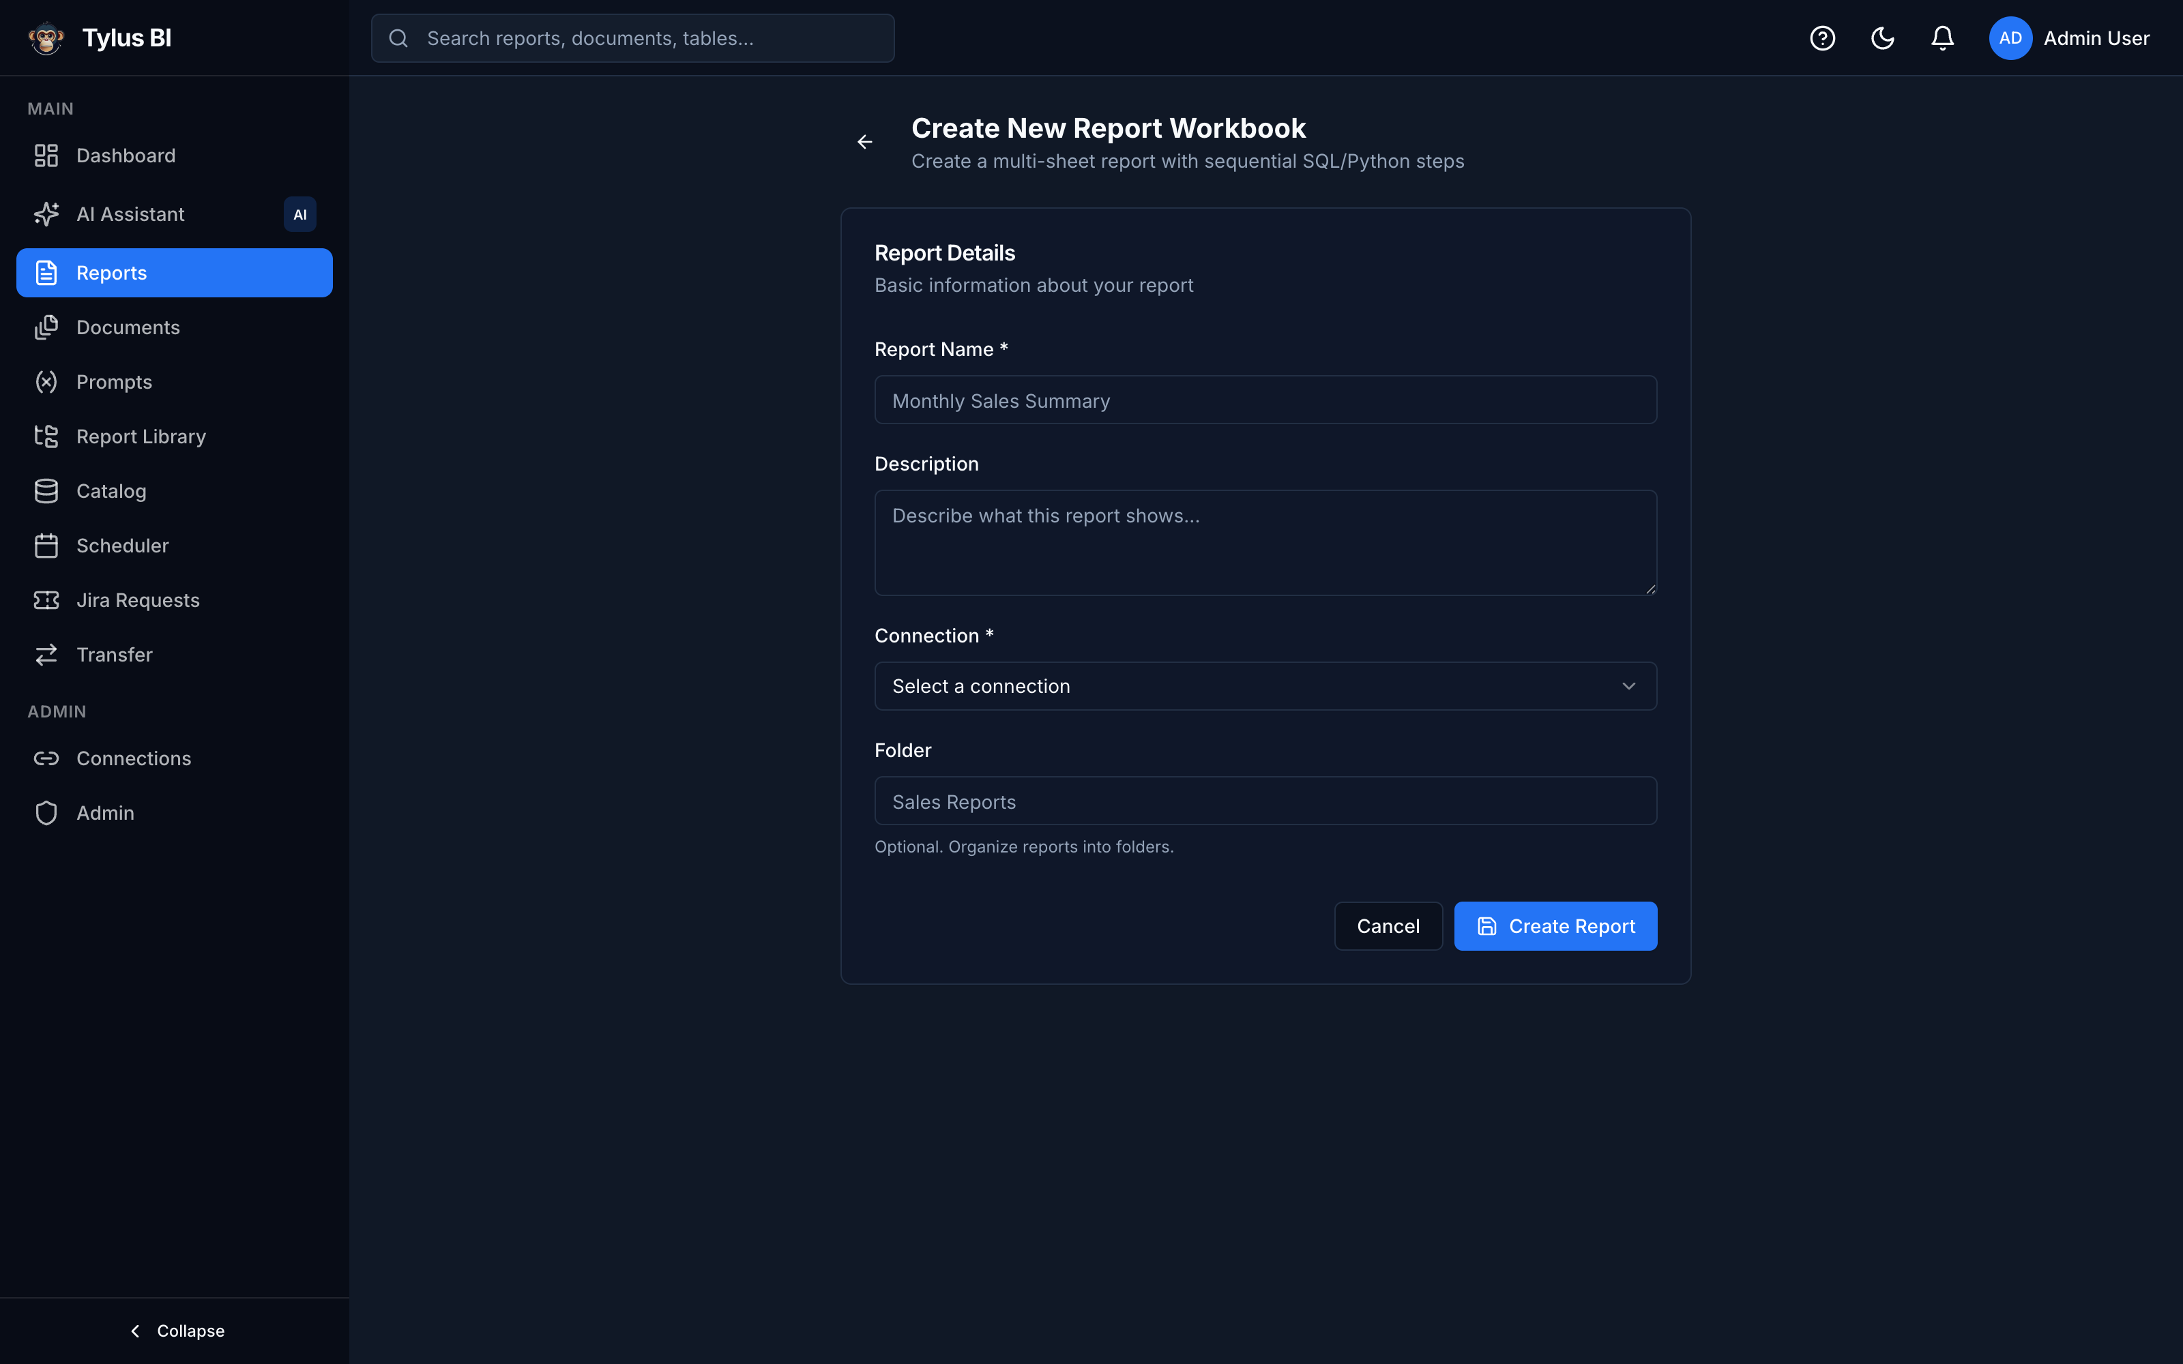Click the ADMIN section header
Image resolution: width=2183 pixels, height=1364 pixels.
coord(57,712)
